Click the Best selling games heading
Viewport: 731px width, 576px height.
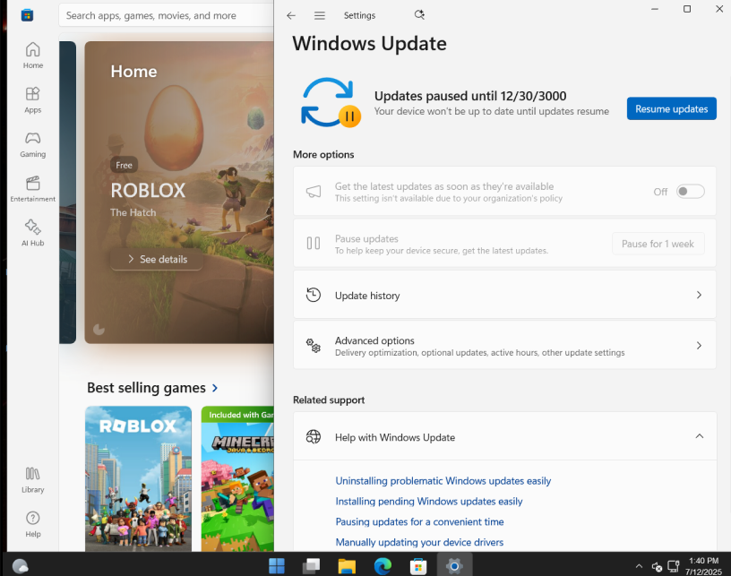(x=146, y=388)
